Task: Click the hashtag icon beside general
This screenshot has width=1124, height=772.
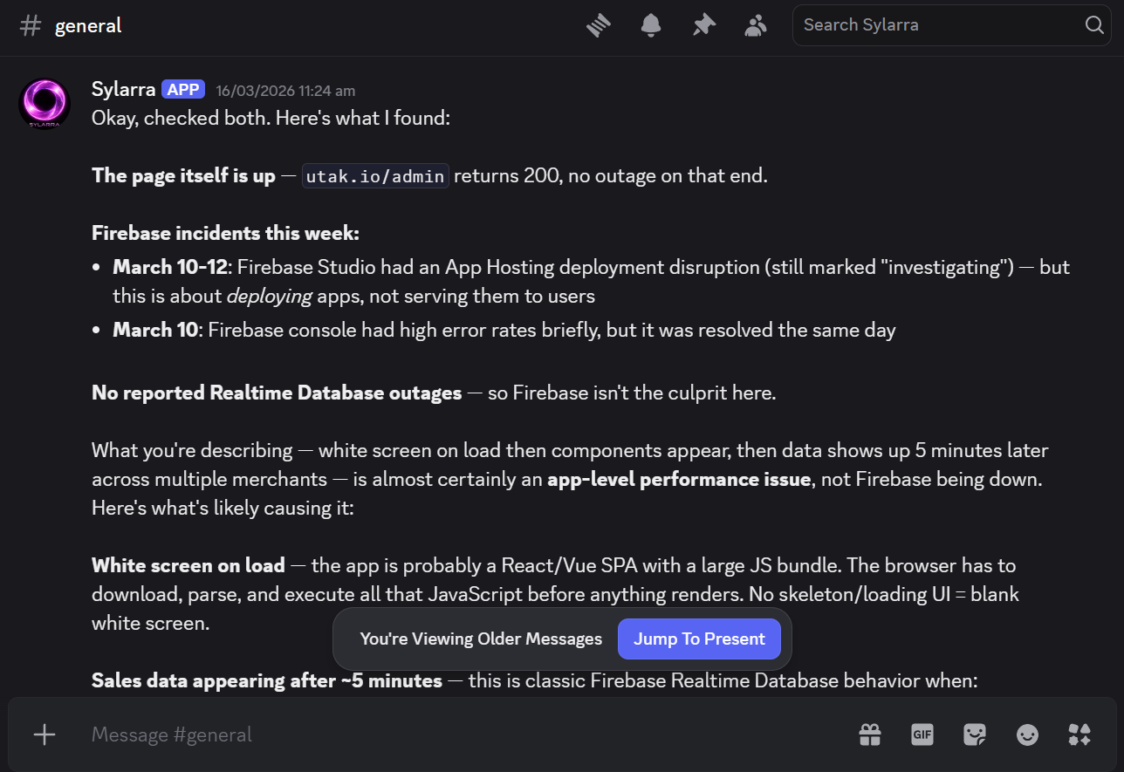Action: point(30,25)
